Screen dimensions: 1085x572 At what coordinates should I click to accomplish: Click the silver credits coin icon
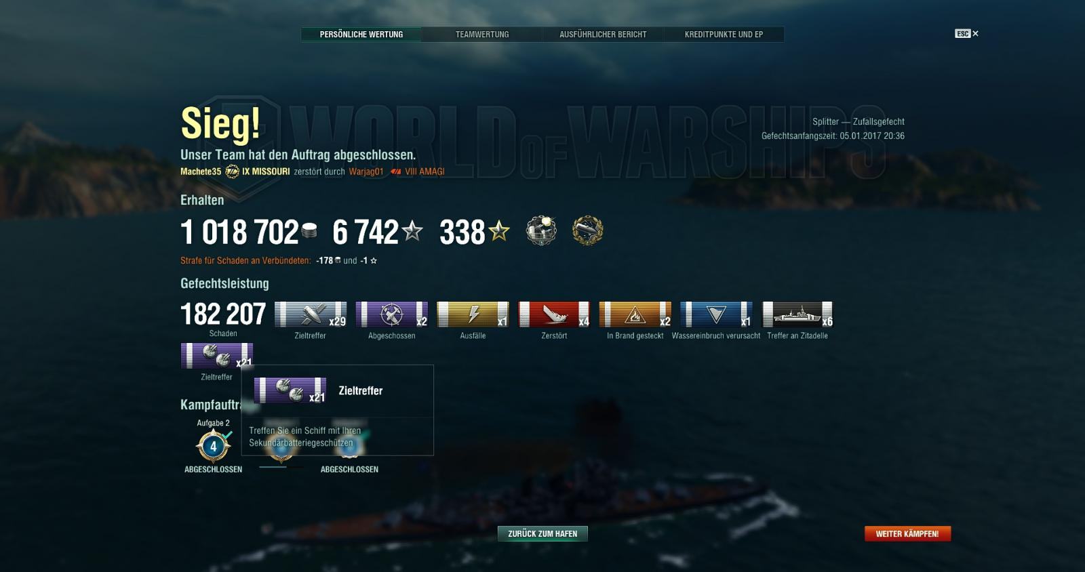pyautogui.click(x=309, y=231)
